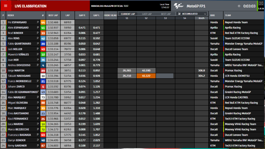This screenshot has width=265, height=149.
Task: Click the Live Classification title
Action: pos(31,6)
